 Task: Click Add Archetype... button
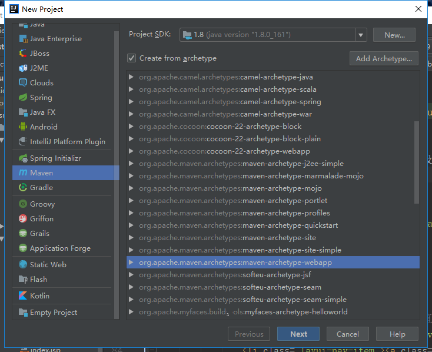384,58
